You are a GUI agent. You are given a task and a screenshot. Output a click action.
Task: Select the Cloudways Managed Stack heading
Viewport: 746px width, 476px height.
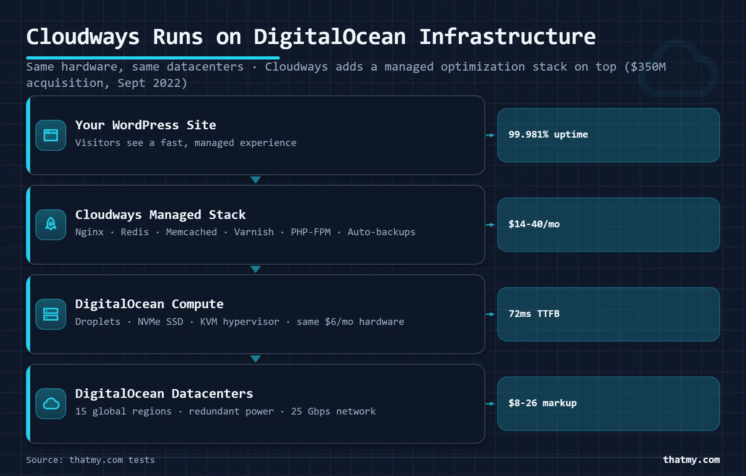pyautogui.click(x=160, y=215)
